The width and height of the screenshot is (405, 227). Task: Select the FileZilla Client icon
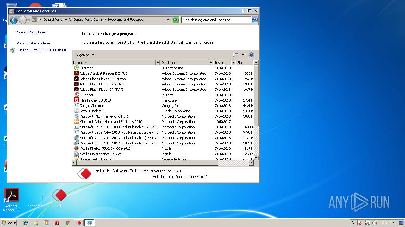pyautogui.click(x=76, y=100)
